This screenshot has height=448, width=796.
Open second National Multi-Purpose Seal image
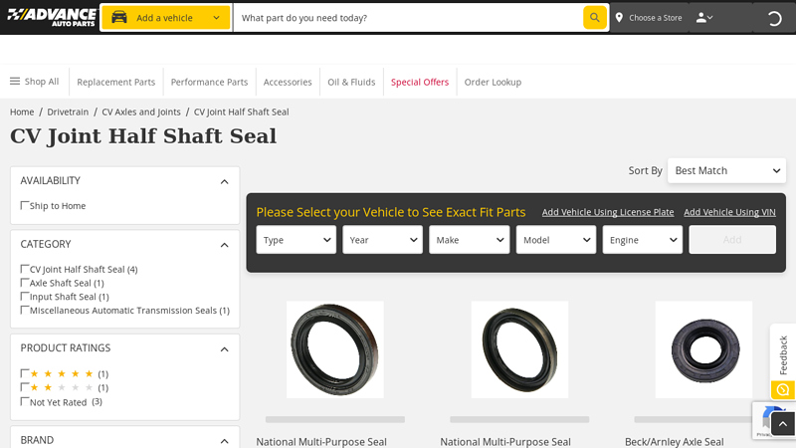point(519,349)
